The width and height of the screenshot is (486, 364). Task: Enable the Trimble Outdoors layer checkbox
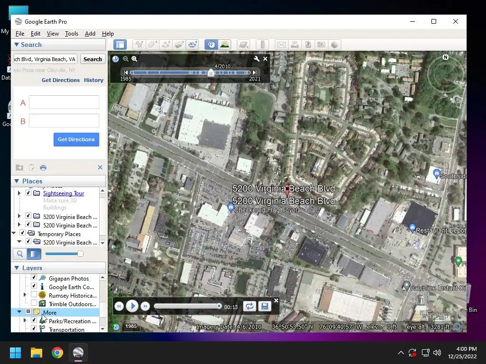[34, 303]
